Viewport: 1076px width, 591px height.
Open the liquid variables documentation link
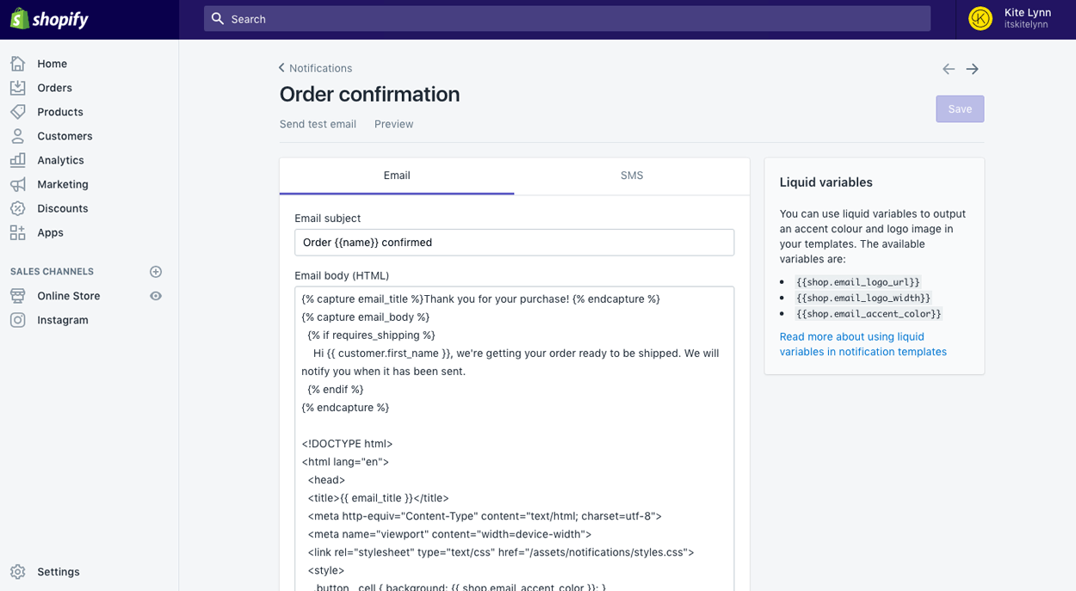[863, 343]
